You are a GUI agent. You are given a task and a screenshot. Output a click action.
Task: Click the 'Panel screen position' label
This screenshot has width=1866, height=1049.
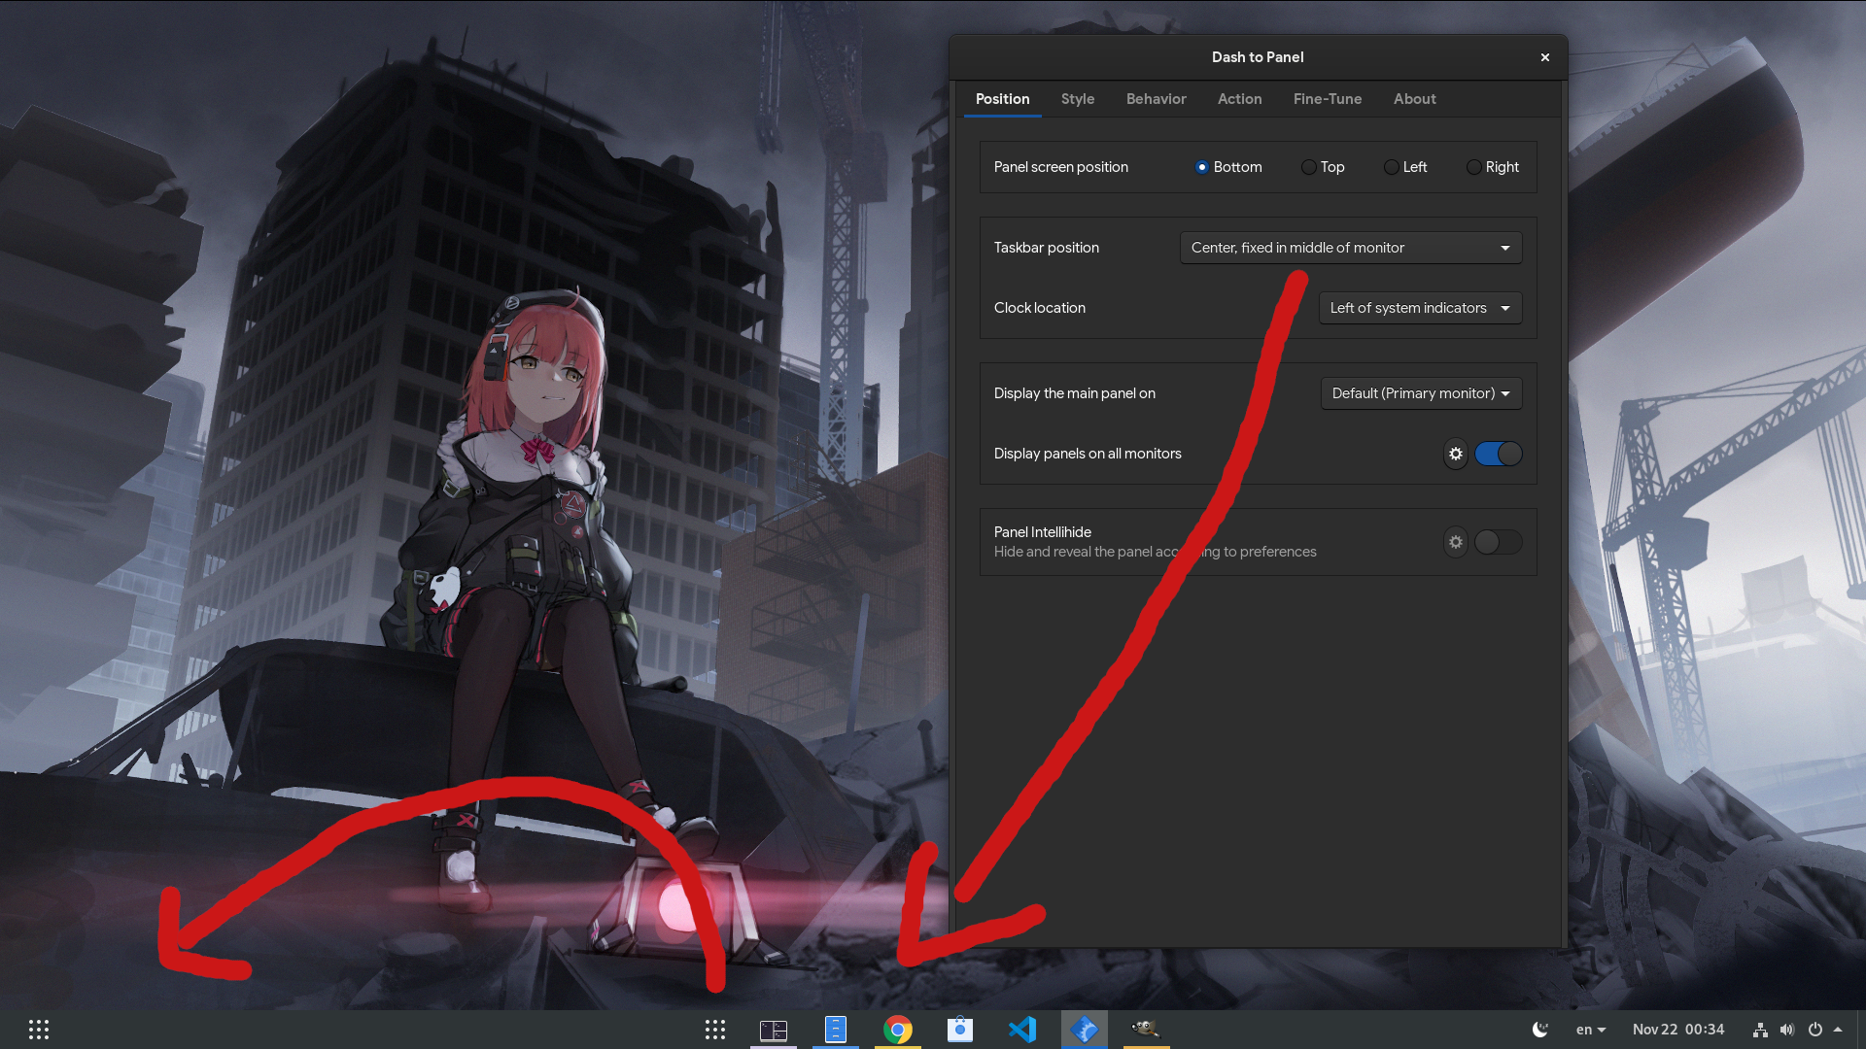(x=1061, y=167)
